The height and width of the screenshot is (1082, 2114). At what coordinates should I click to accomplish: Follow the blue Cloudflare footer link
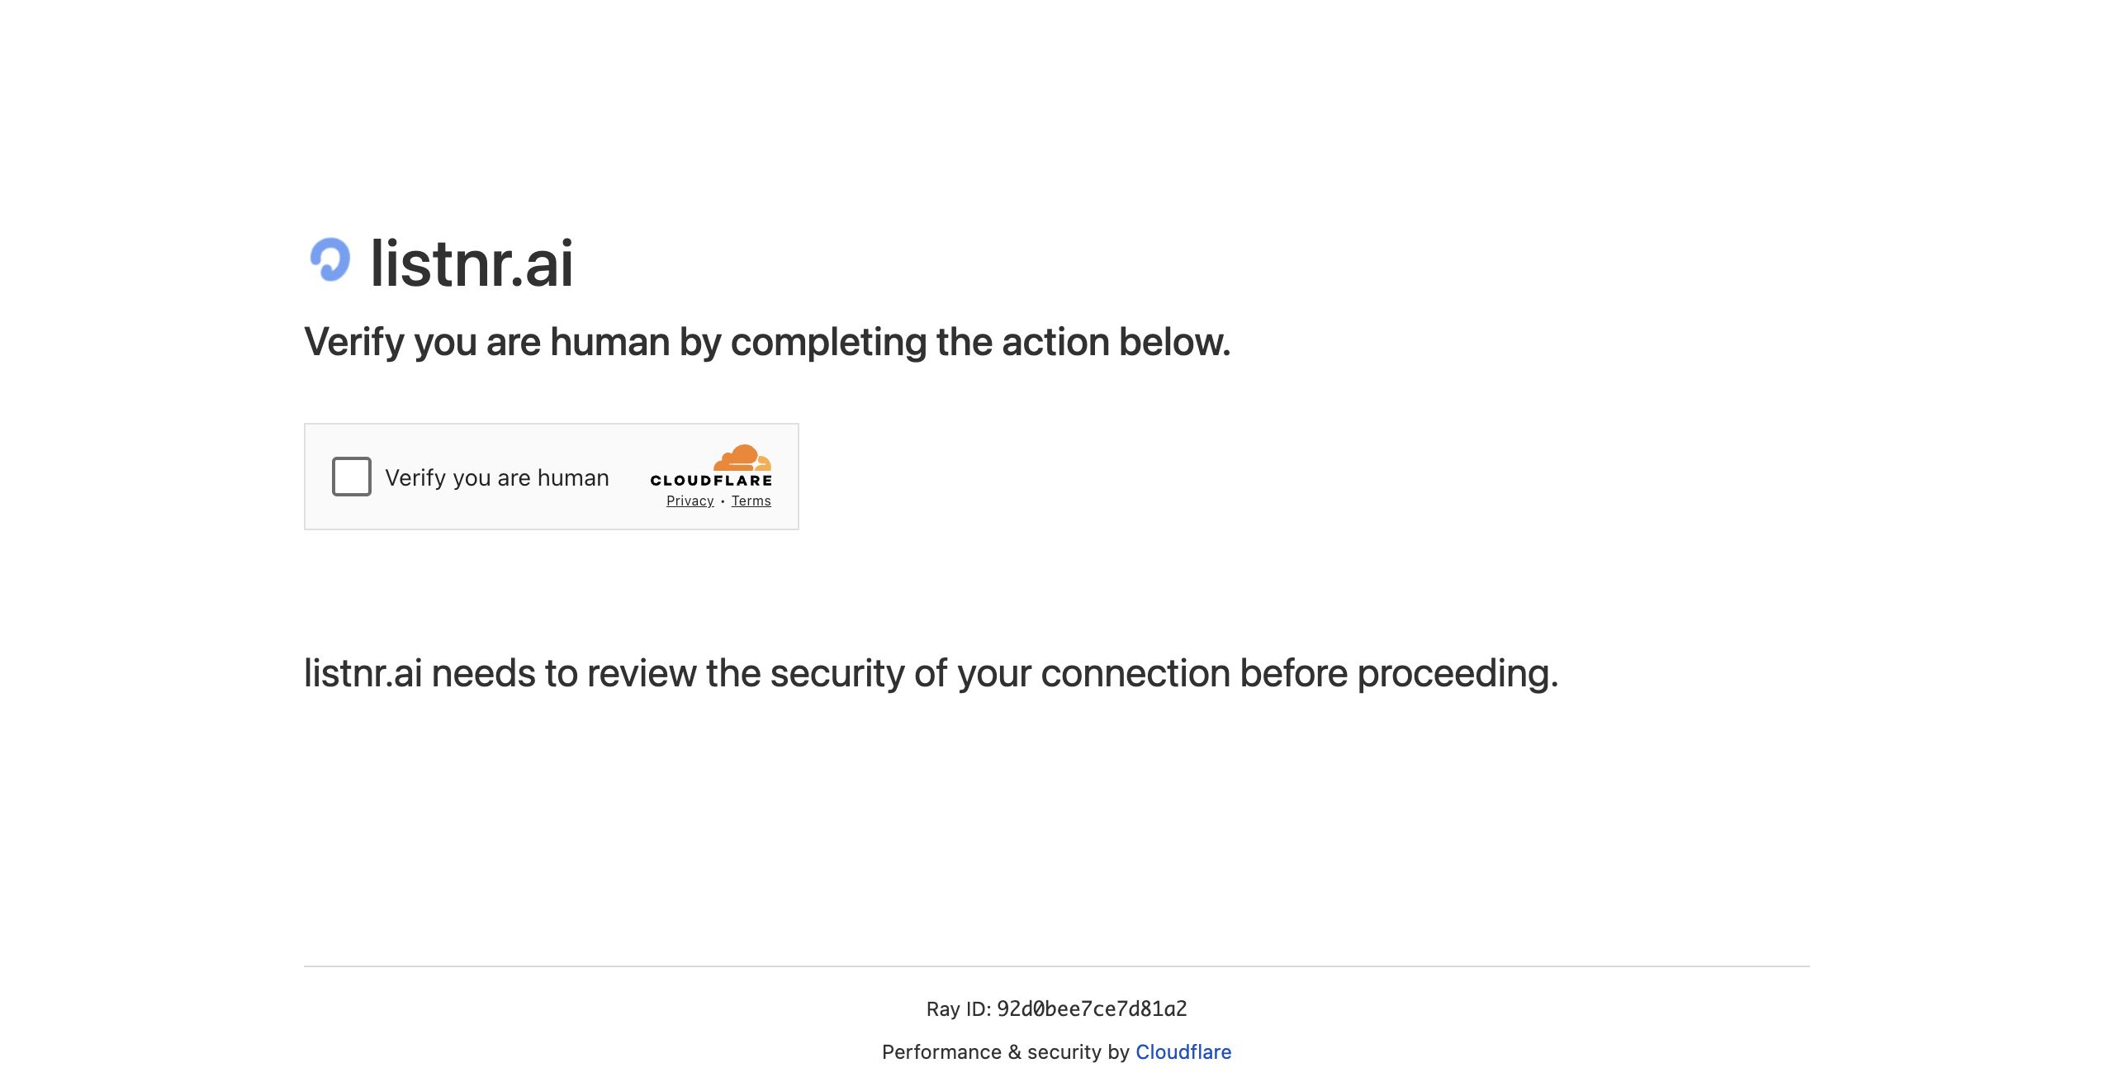tap(1183, 1051)
